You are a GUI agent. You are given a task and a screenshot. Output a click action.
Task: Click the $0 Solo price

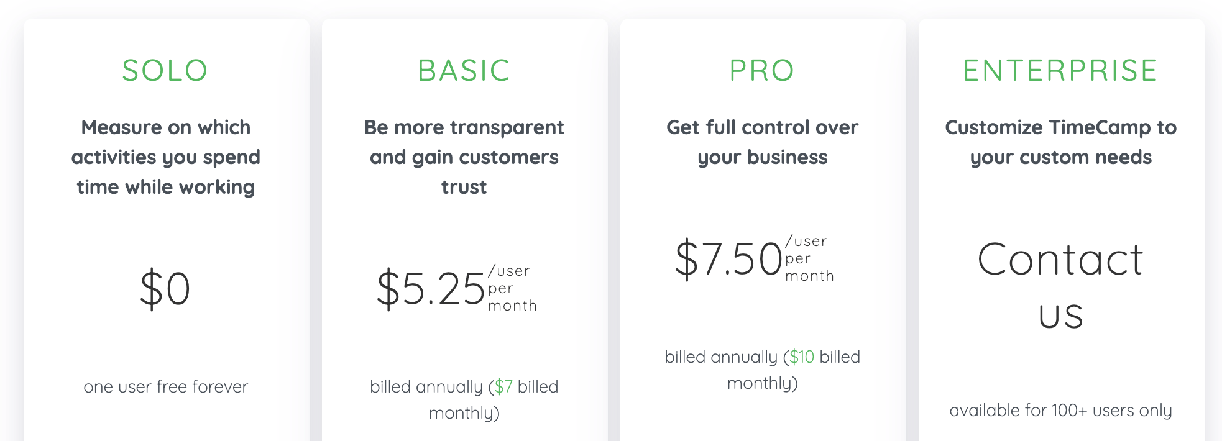click(x=165, y=289)
